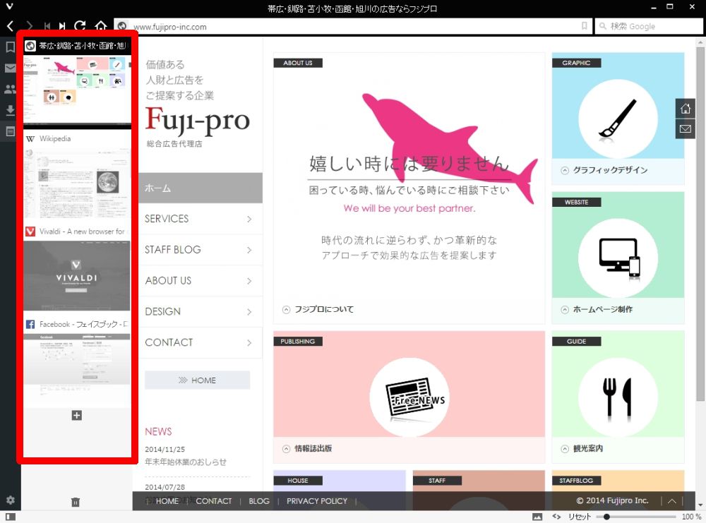Toggle the side panel visibility
This screenshot has height=523, width=706.
point(11,517)
